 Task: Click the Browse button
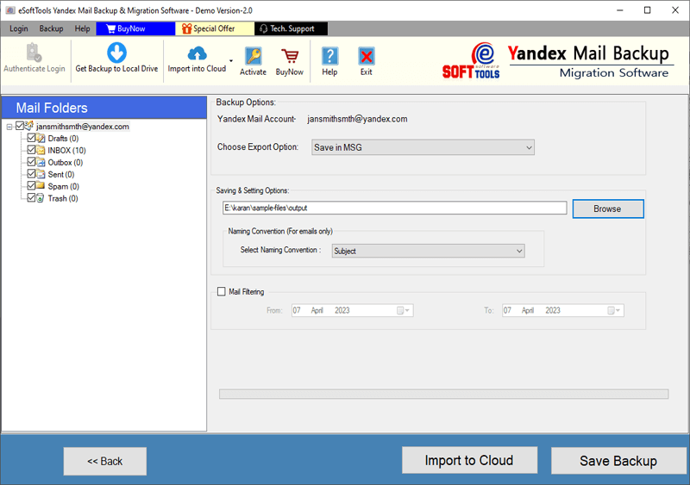[608, 208]
